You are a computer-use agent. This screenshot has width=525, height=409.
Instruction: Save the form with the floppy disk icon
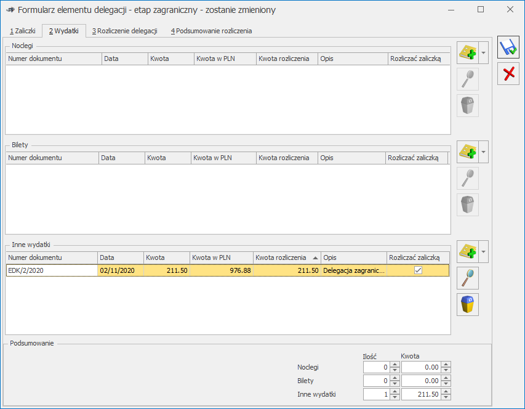(x=508, y=47)
